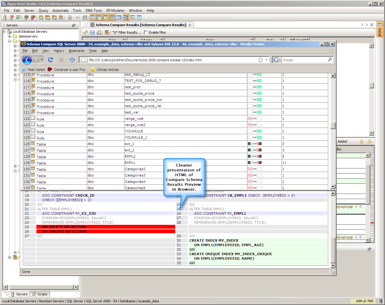
Task: Click the previous difference up arrow
Action: point(362,141)
